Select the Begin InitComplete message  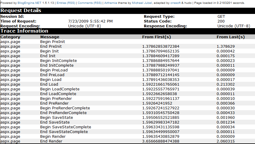58,61
